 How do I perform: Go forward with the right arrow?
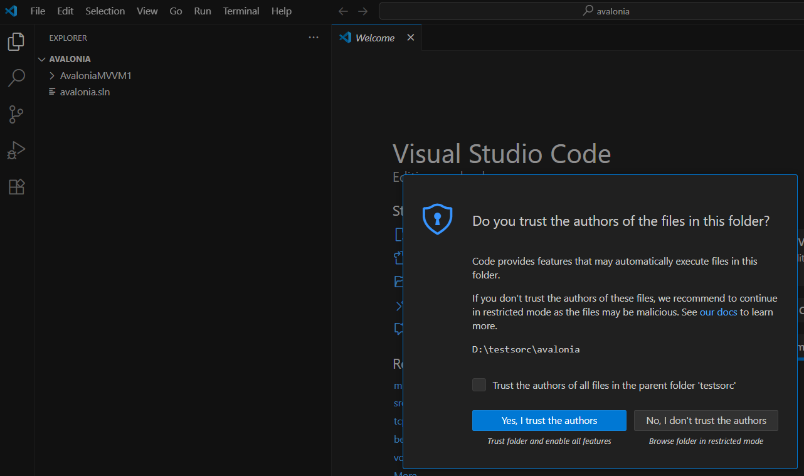click(x=363, y=11)
